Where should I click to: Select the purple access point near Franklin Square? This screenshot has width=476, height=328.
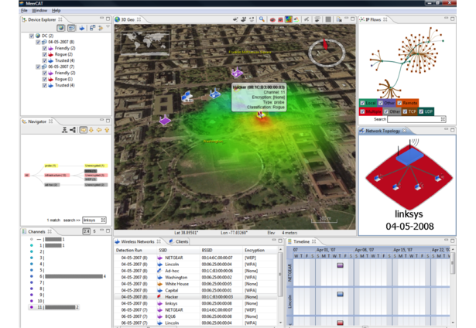click(x=237, y=72)
